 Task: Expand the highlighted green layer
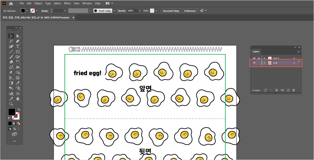point(264,63)
